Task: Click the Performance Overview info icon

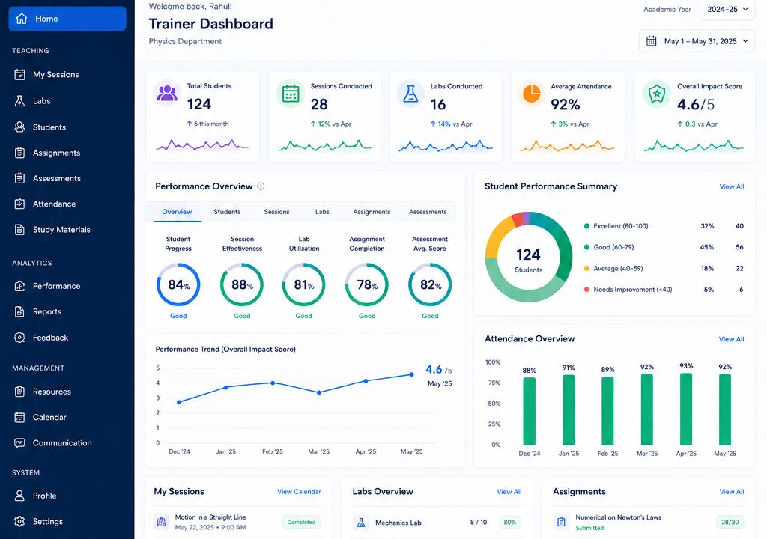Action: (261, 186)
